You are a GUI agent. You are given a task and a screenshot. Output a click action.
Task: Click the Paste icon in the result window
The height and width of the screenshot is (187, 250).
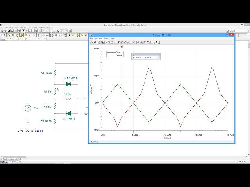(x=102, y=42)
